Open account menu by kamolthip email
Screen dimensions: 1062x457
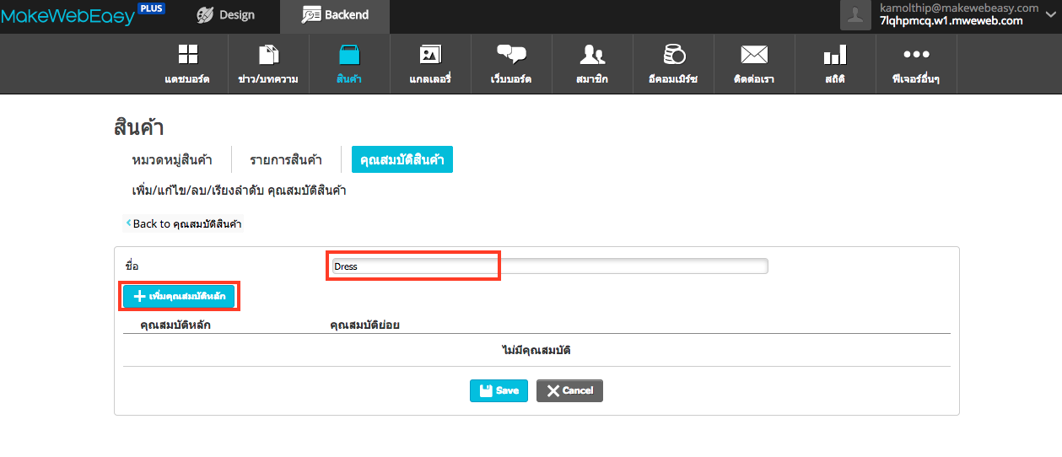pyautogui.click(x=958, y=8)
